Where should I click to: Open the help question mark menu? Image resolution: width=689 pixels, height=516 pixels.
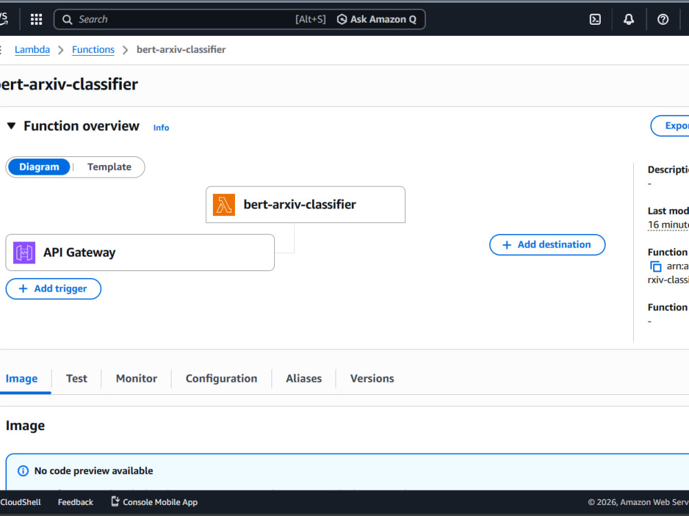click(663, 19)
